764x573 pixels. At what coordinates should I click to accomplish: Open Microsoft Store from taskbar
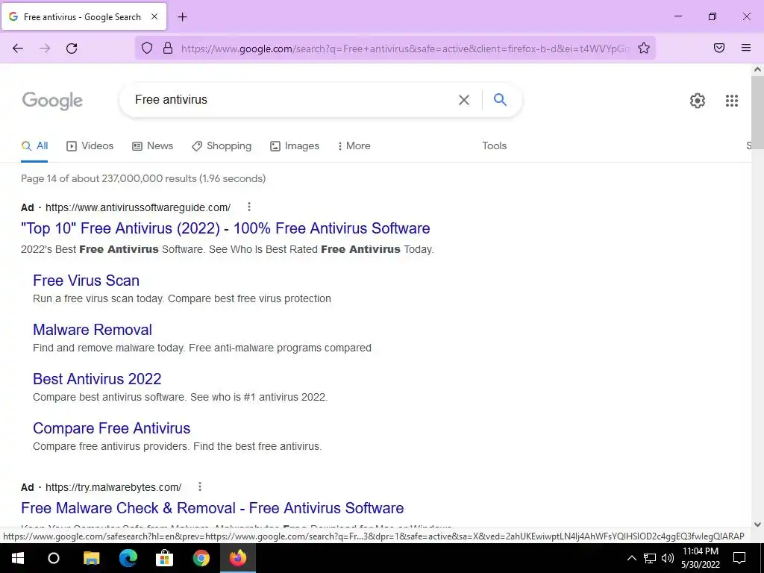pos(164,558)
